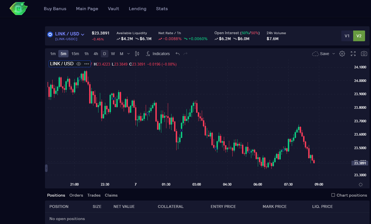Click the green gem logo
Image resolution: width=371 pixels, height=224 pixels.
coord(19,8)
